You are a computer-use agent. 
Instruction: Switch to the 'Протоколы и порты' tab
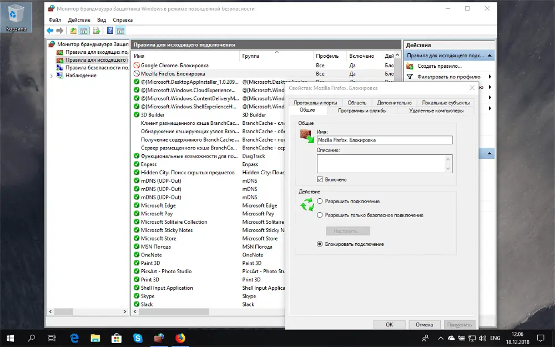[x=315, y=103]
